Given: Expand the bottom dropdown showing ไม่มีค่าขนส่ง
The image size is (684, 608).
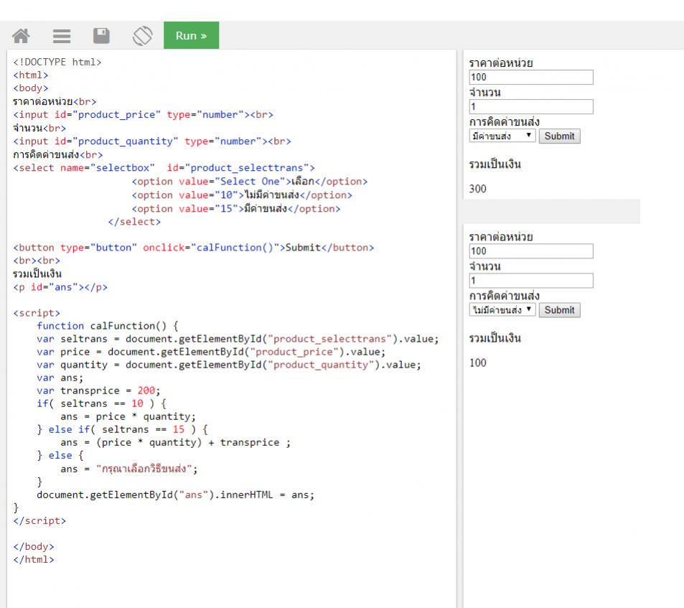Looking at the screenshot, I should (x=502, y=310).
